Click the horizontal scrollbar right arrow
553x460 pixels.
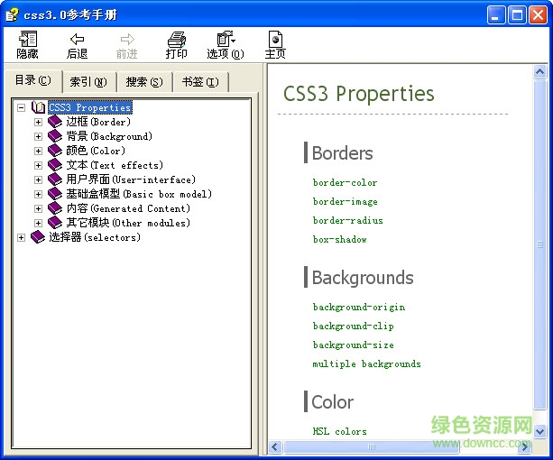pos(525,447)
